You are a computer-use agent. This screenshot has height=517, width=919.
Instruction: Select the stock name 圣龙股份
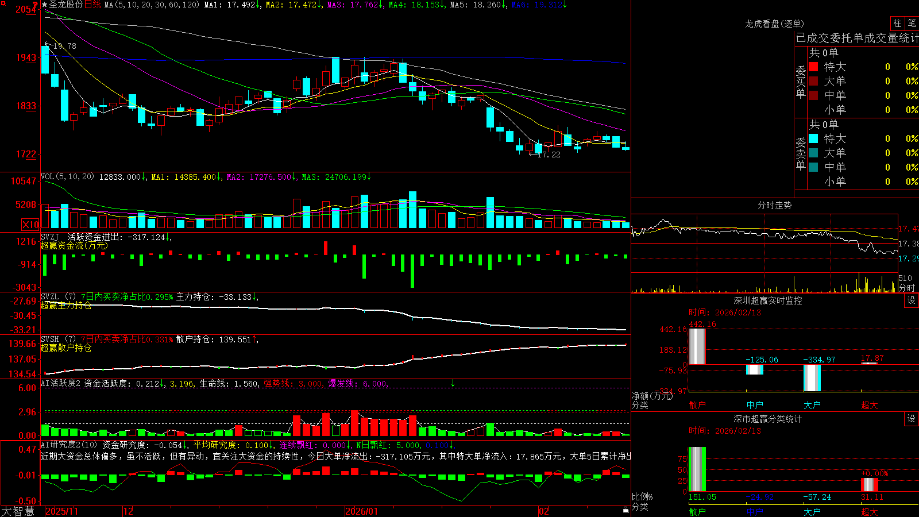pyautogui.click(x=65, y=5)
